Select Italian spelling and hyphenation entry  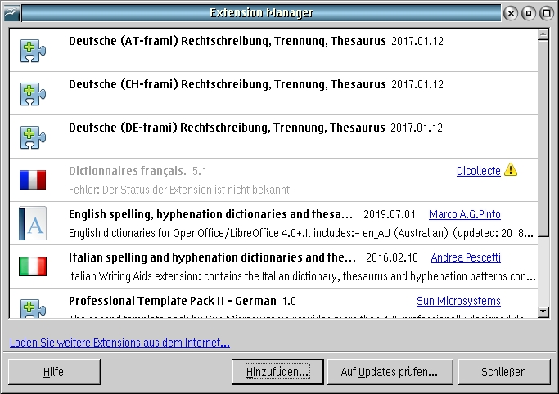tap(273, 267)
